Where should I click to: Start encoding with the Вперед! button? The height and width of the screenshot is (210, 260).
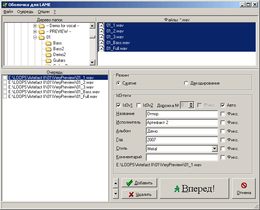[194, 188]
